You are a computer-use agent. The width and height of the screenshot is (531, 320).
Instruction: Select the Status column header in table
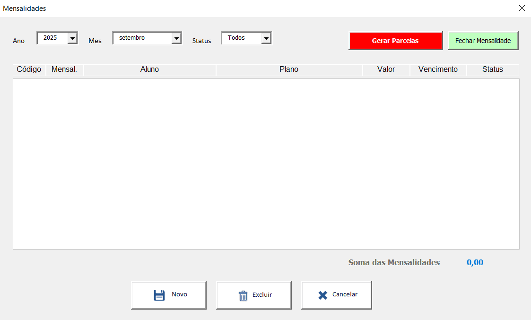coord(492,69)
